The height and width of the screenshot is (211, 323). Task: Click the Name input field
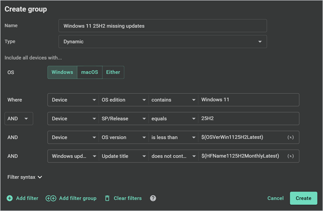pyautogui.click(x=163, y=26)
